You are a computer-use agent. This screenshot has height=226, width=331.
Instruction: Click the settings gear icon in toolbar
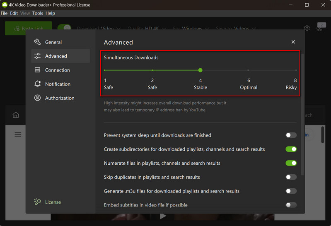[x=307, y=28]
